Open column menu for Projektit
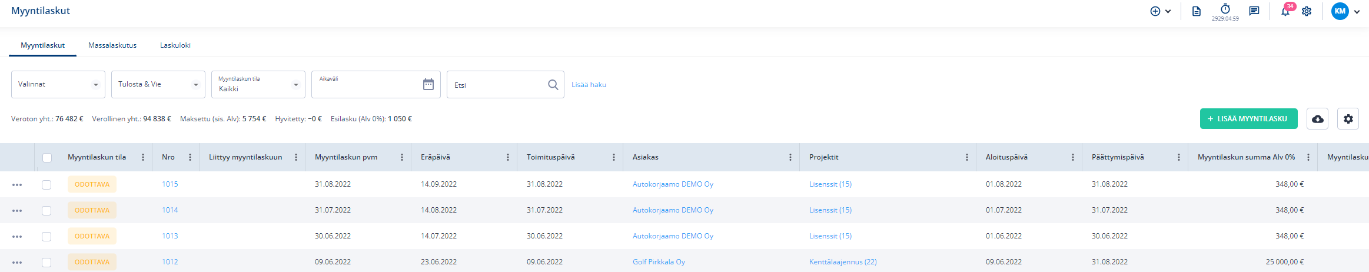This screenshot has height=272, width=1369. [967, 157]
